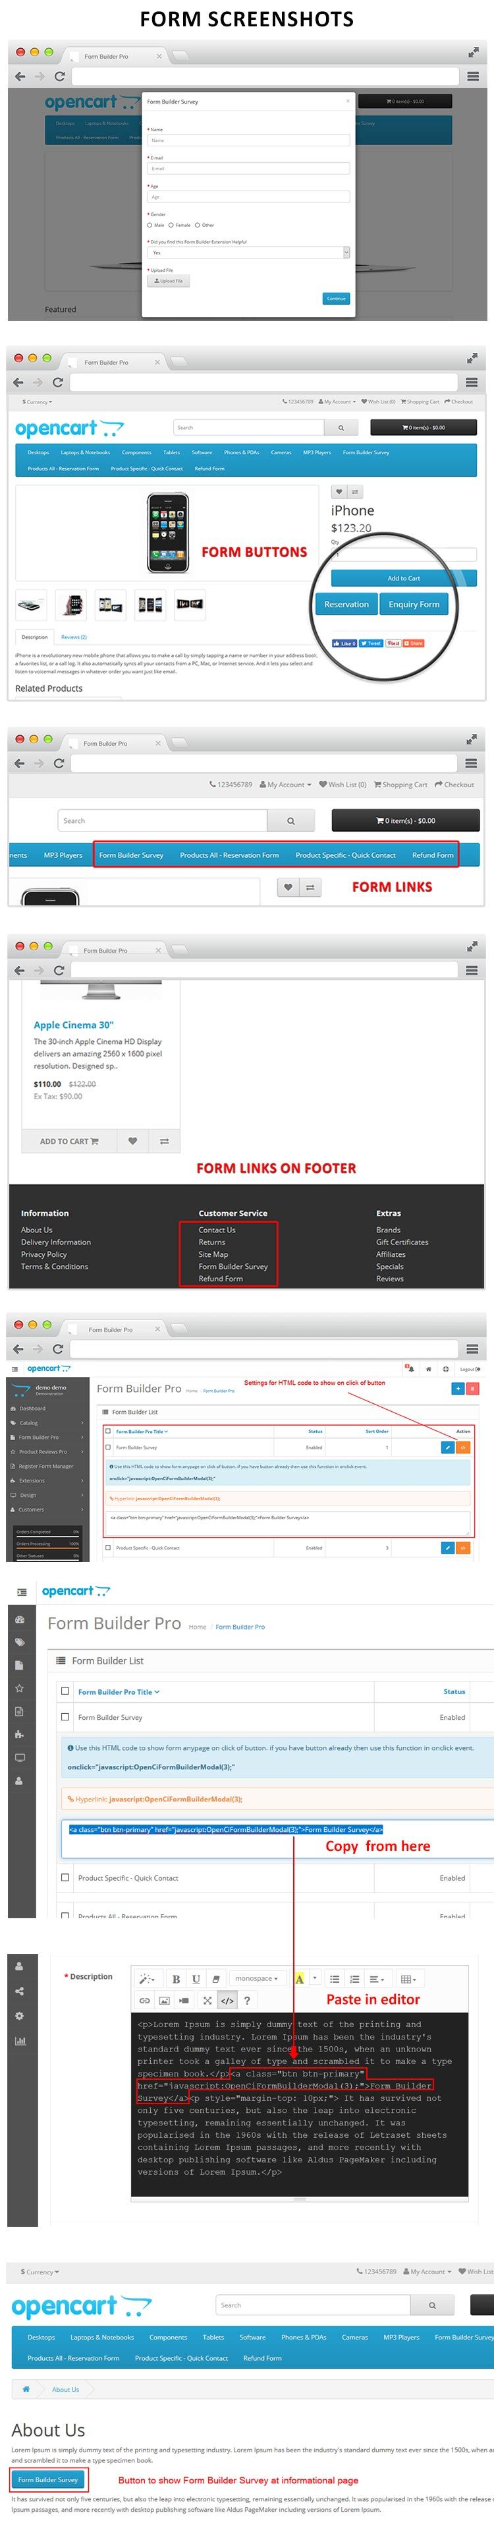This screenshot has height=2546, width=494.
Task: Click the insert picture icon in editor
Action: click(x=164, y=2001)
